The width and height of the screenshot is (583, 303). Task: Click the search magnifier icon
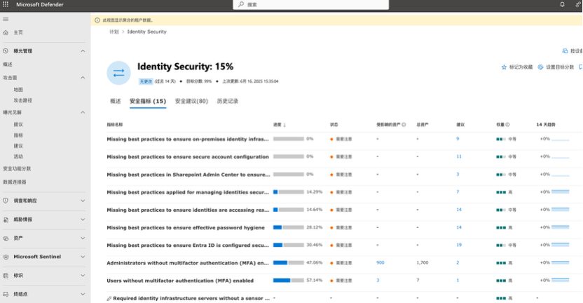click(x=241, y=4)
